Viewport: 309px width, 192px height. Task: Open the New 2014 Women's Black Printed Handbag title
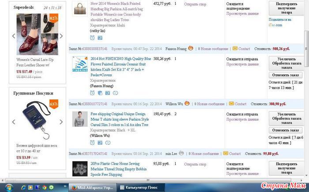click(117, 11)
